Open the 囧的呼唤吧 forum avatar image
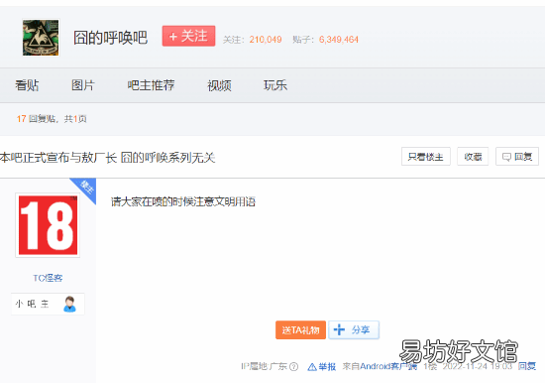545x383 pixels. point(41,38)
